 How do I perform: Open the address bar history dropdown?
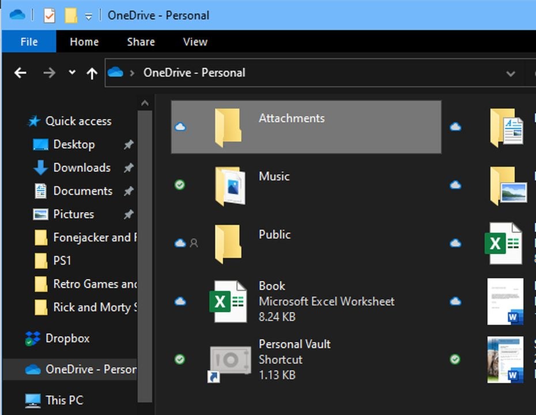click(x=511, y=73)
